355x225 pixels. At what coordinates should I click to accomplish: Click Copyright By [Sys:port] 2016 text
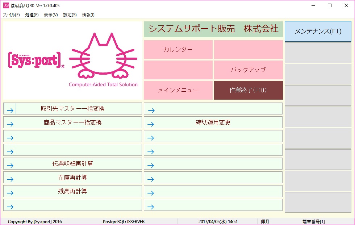click(x=35, y=222)
